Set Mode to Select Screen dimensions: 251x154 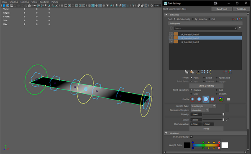pos(204,78)
